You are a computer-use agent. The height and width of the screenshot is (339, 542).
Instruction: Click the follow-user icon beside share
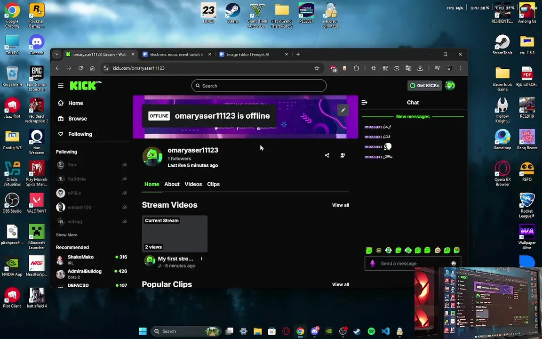tap(343, 155)
